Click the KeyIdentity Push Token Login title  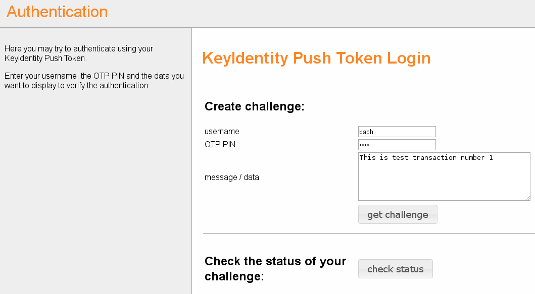(x=316, y=58)
